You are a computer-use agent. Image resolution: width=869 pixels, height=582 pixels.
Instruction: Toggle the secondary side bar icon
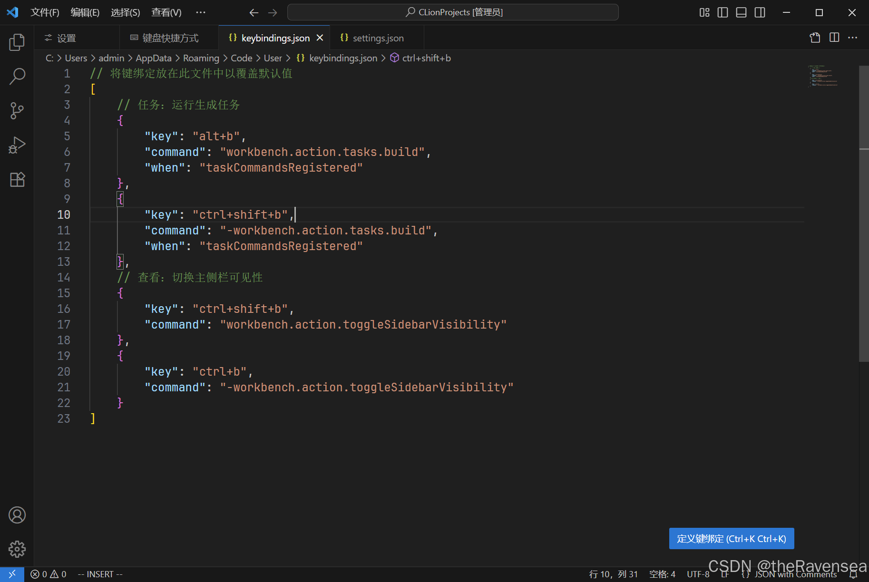tap(760, 12)
